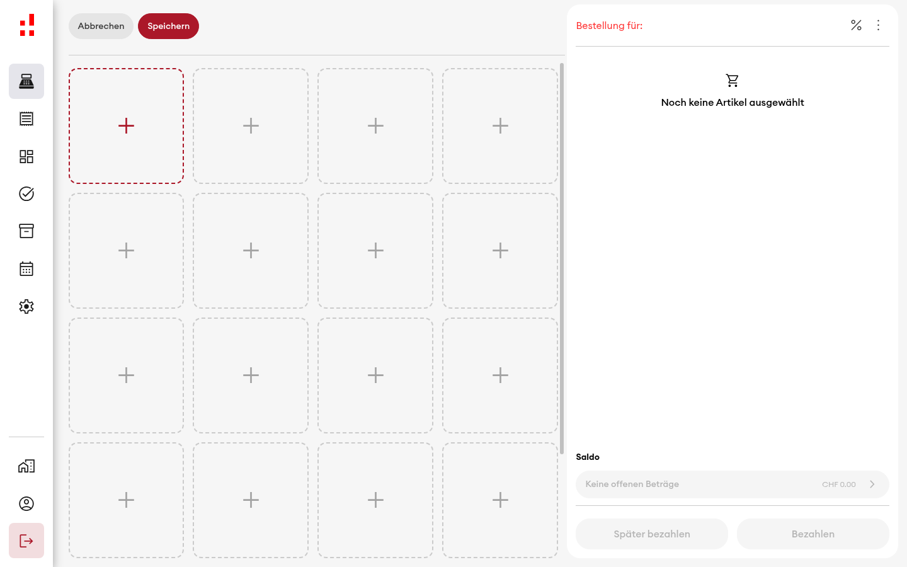Add item to first row fourth tile

click(500, 126)
